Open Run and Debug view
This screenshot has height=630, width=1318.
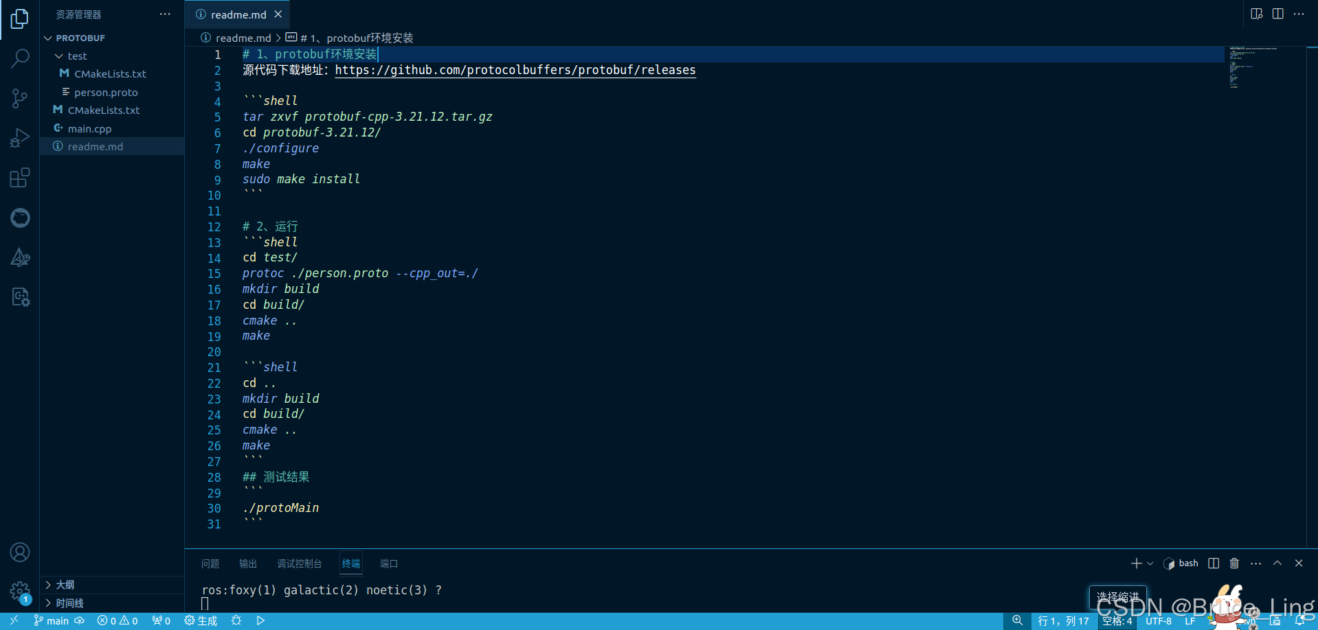click(20, 138)
